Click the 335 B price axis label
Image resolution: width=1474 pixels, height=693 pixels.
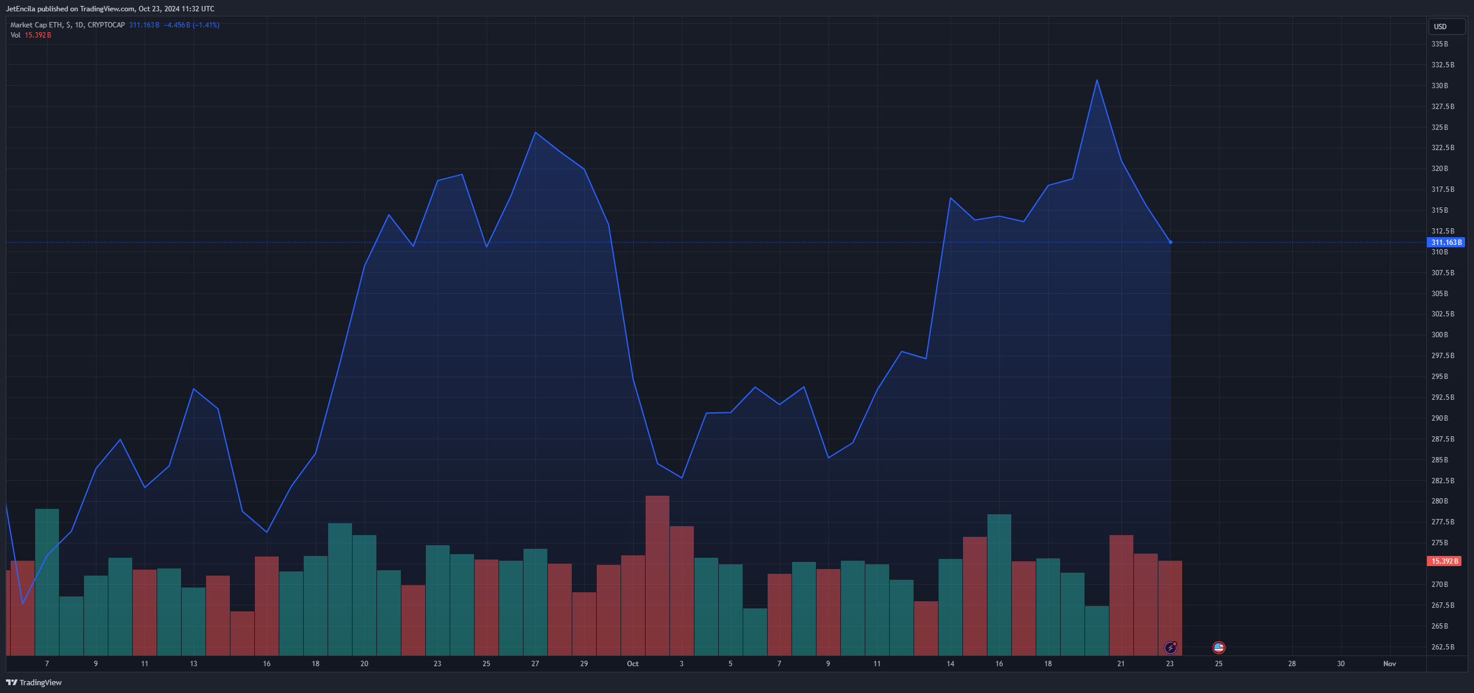click(x=1439, y=44)
